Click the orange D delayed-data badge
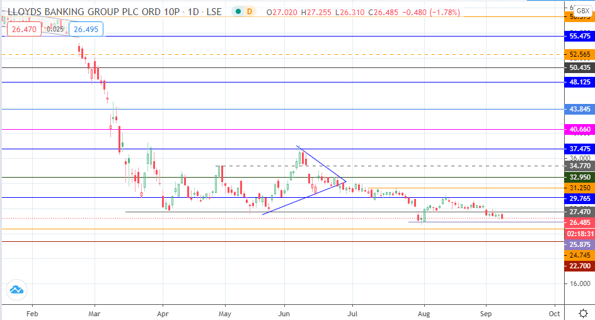 coord(250,12)
